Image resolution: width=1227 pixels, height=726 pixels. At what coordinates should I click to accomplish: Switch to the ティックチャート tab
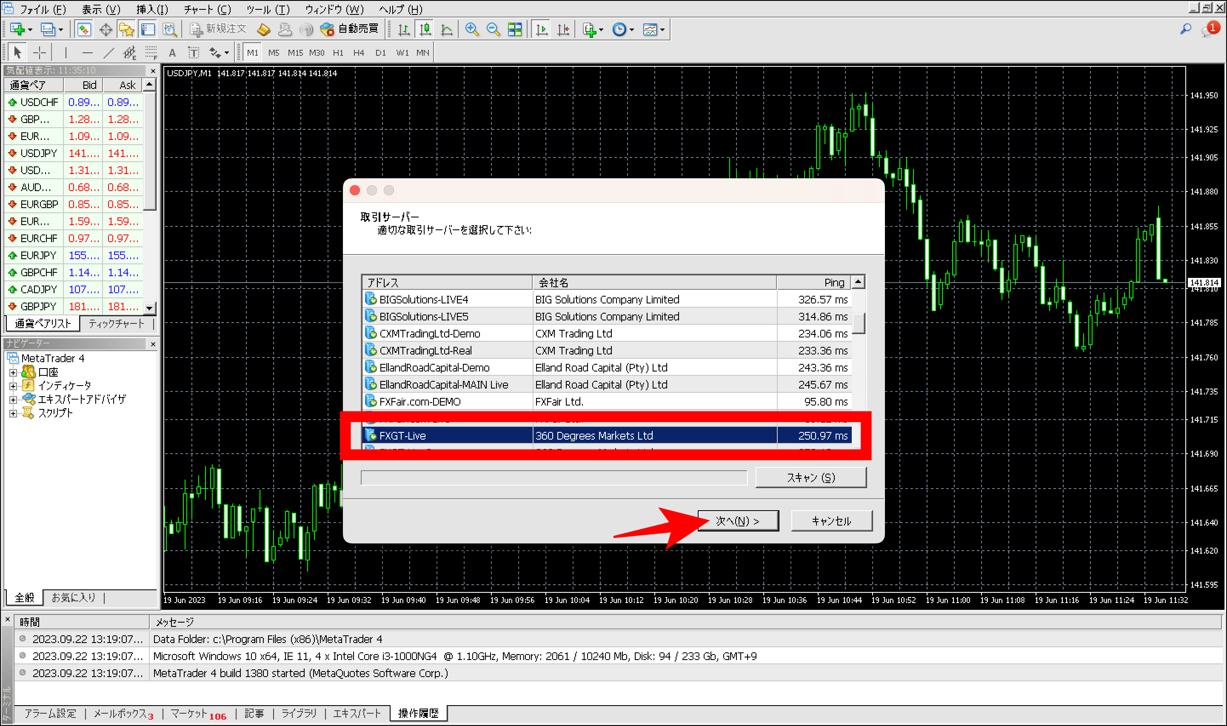pyautogui.click(x=117, y=323)
